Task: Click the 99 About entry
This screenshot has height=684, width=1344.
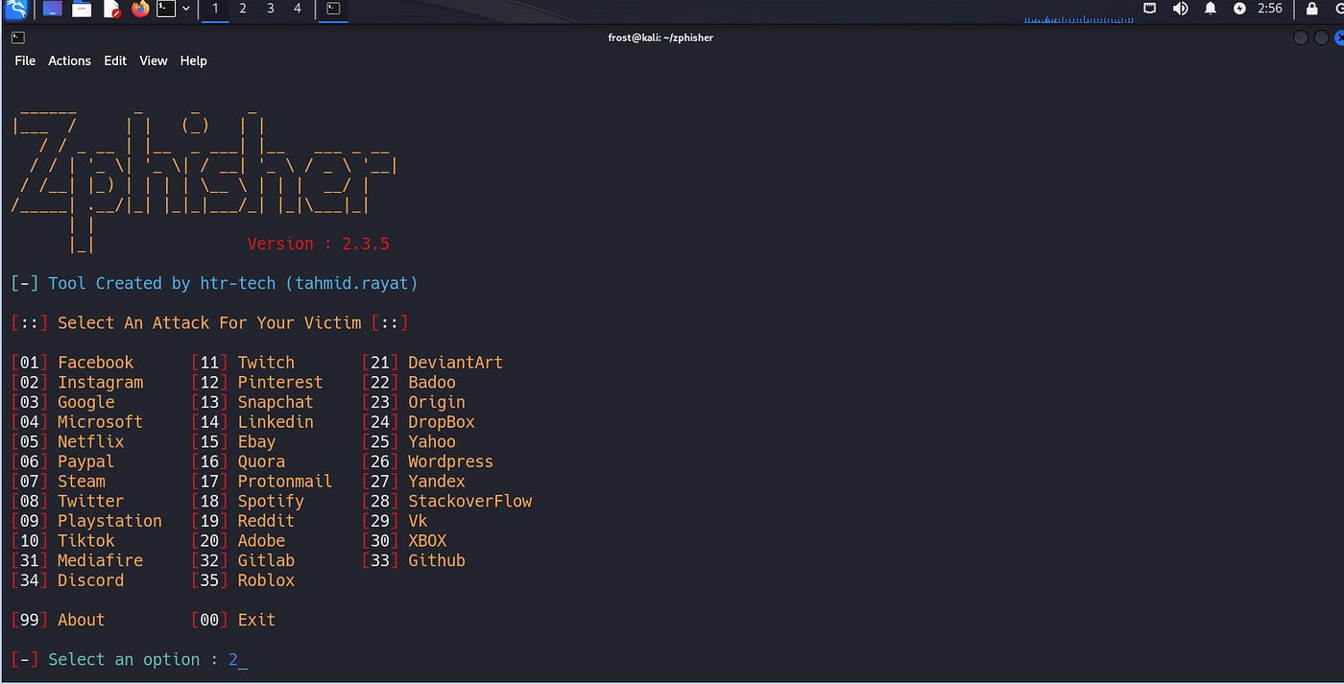Action: (x=58, y=620)
